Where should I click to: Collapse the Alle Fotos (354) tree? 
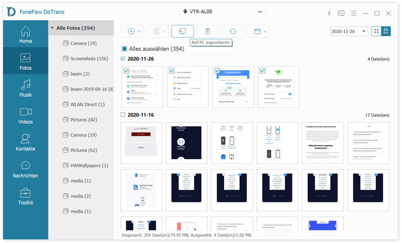(x=52, y=28)
